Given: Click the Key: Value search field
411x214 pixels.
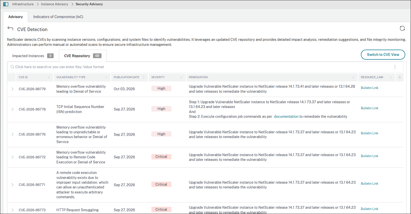Looking at the screenshot, I should (200, 67).
